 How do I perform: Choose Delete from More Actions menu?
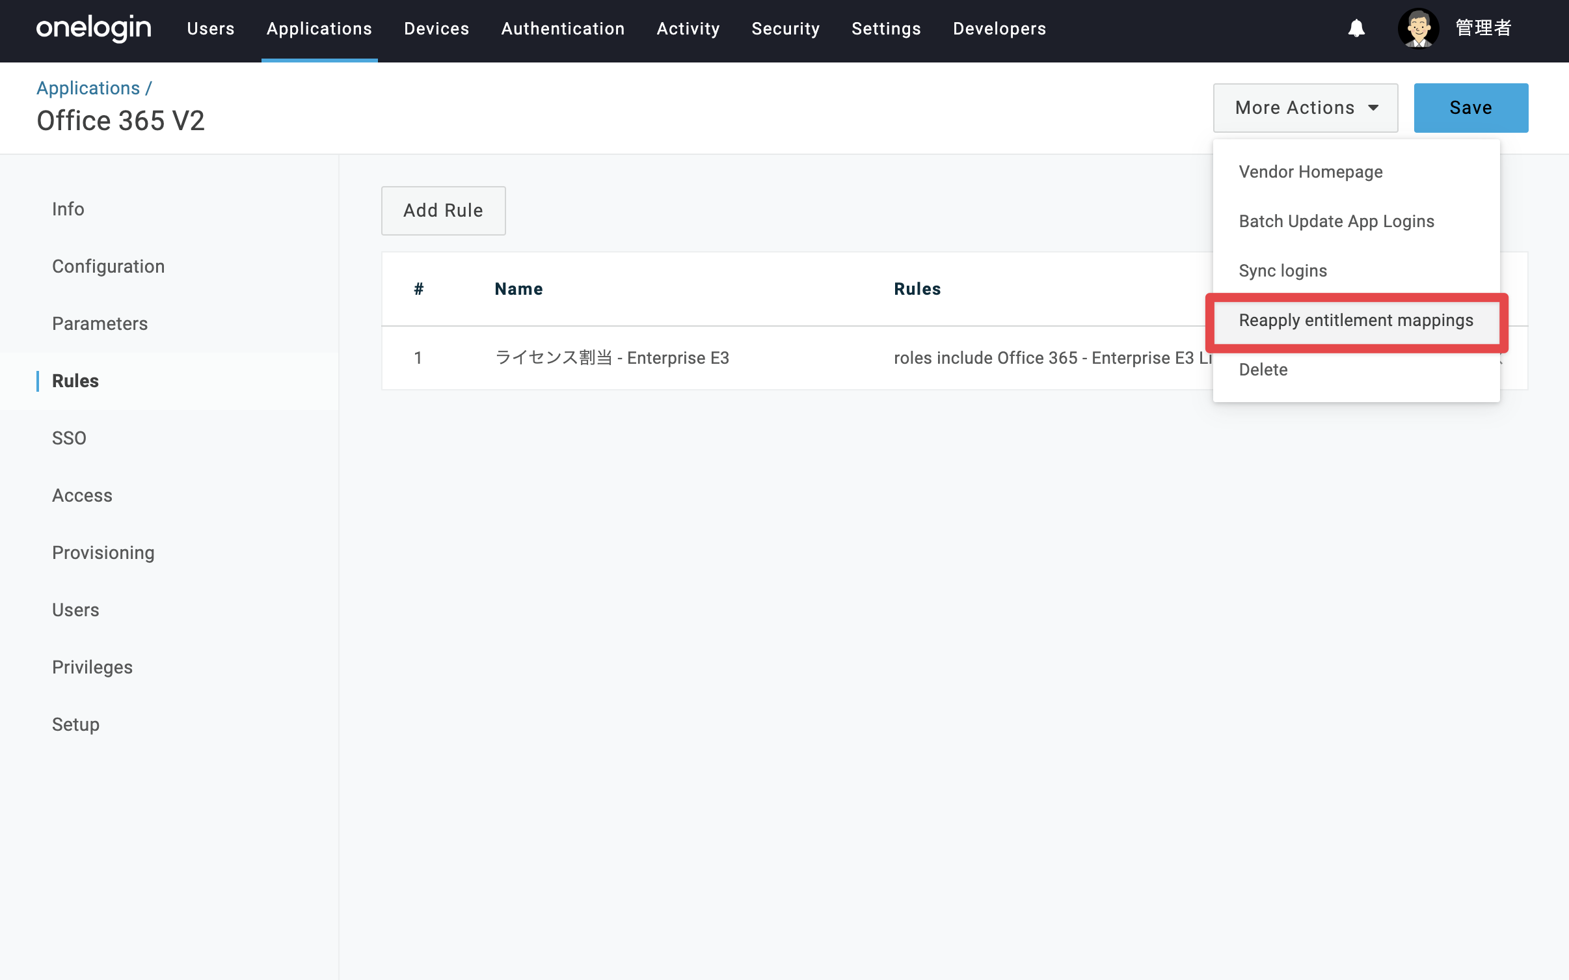(1356, 370)
